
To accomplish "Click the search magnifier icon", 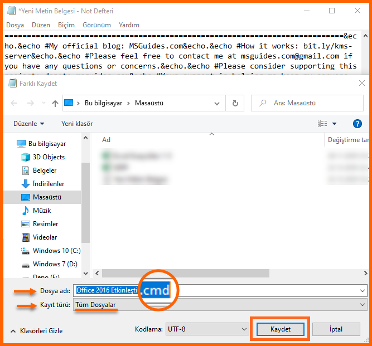I will (263, 103).
